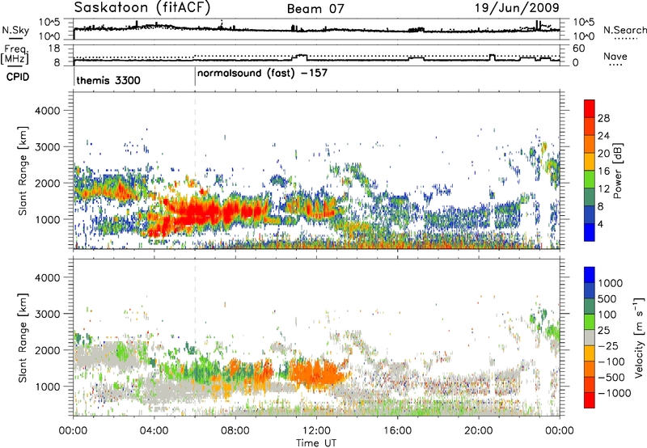
Task: Click the 'normalsound (fast) -157' label
Action: 262,74
